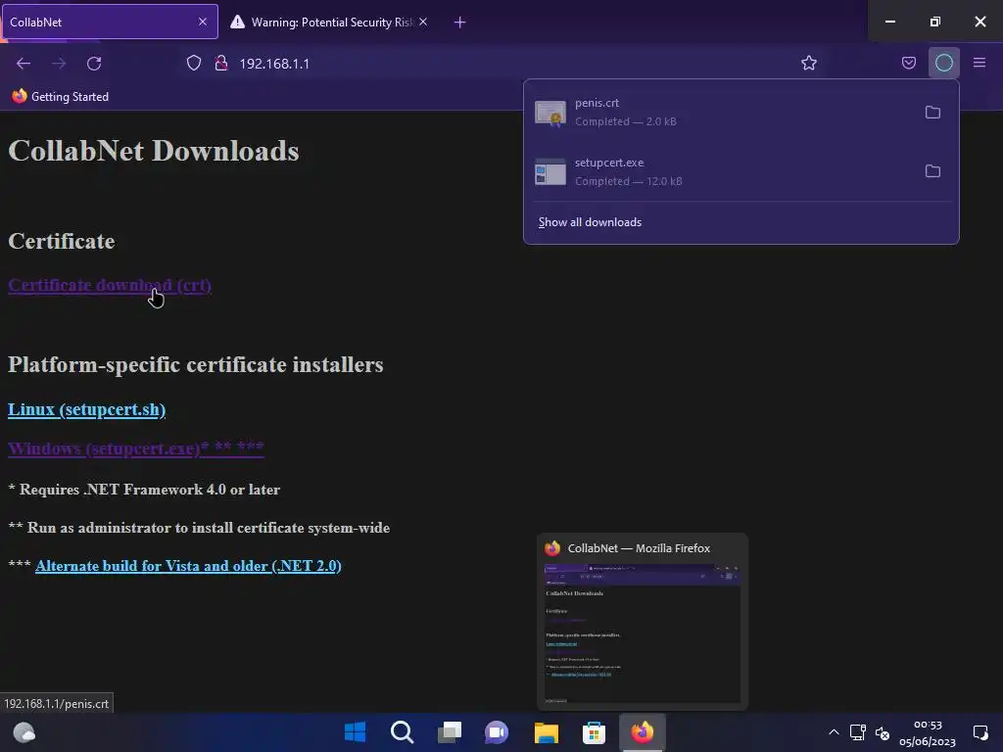Open taskbar Search magnifier
The width and height of the screenshot is (1003, 752).
click(403, 732)
